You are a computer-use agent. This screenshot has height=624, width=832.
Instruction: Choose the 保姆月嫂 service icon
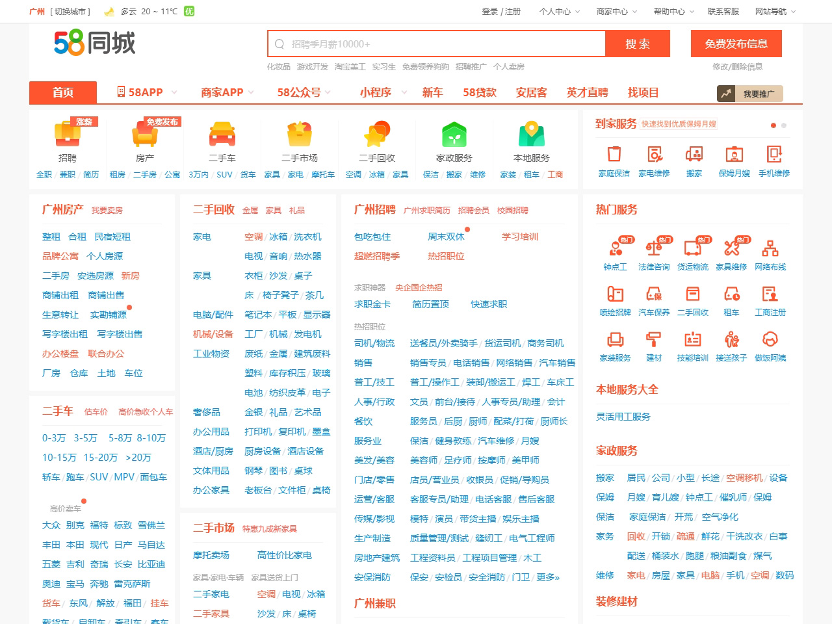pyautogui.click(x=734, y=155)
